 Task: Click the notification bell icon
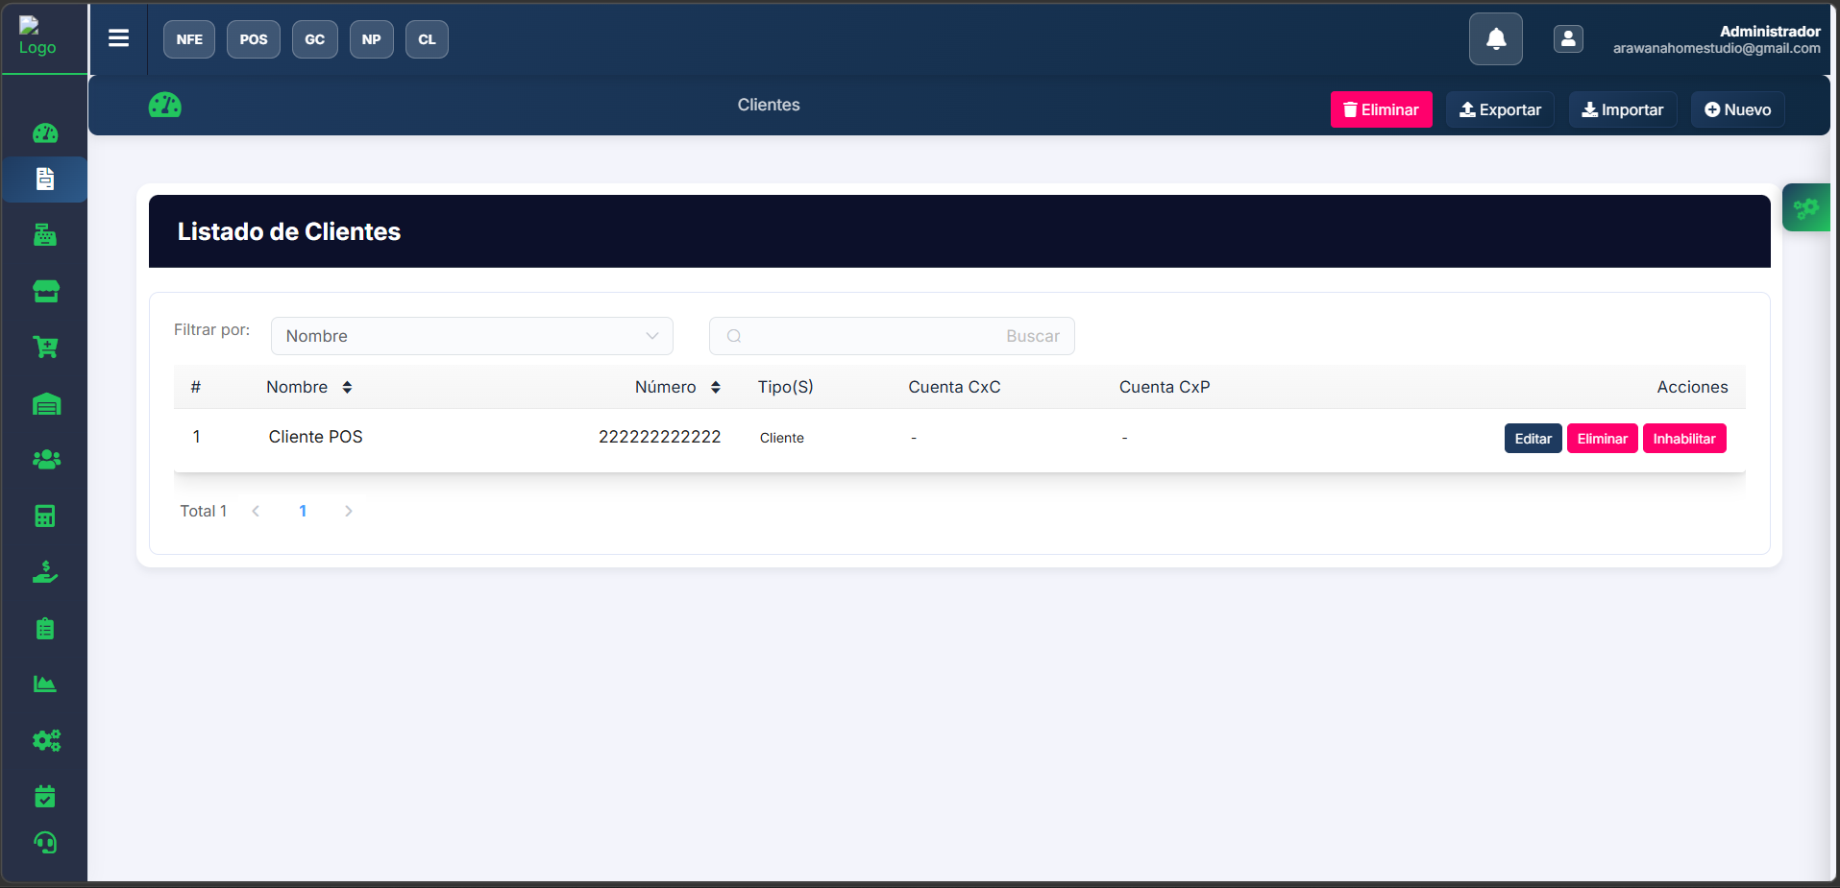1495,39
